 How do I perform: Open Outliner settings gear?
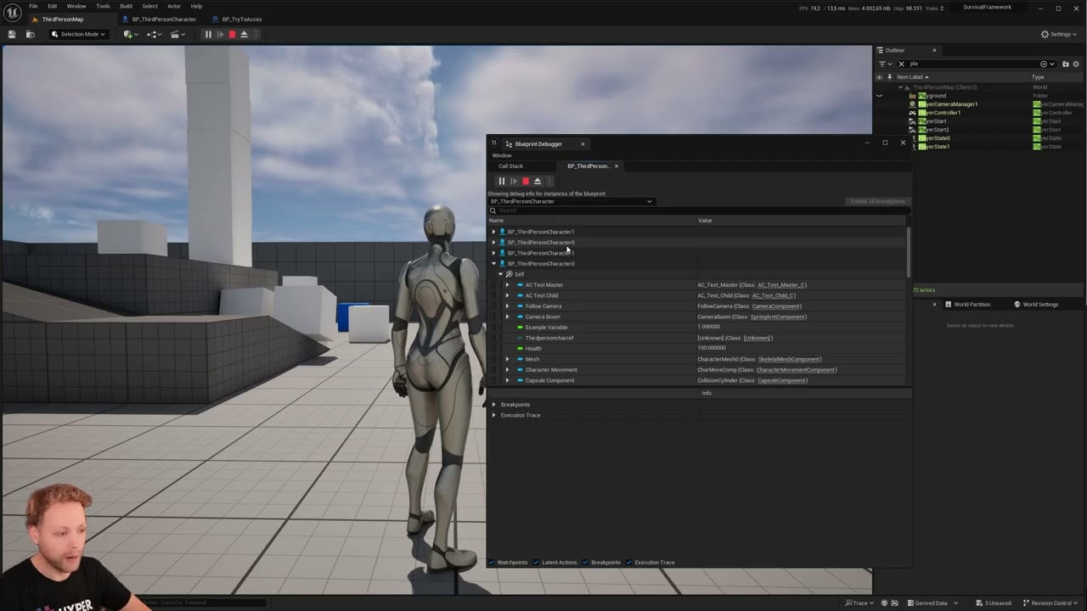[x=1077, y=64]
